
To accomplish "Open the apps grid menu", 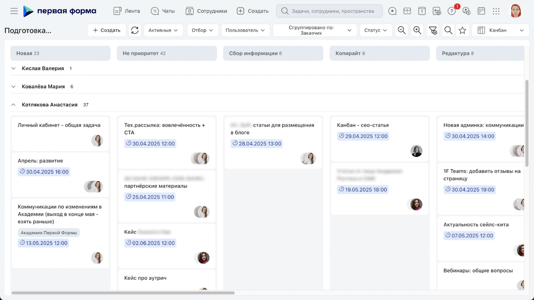I will coord(496,11).
